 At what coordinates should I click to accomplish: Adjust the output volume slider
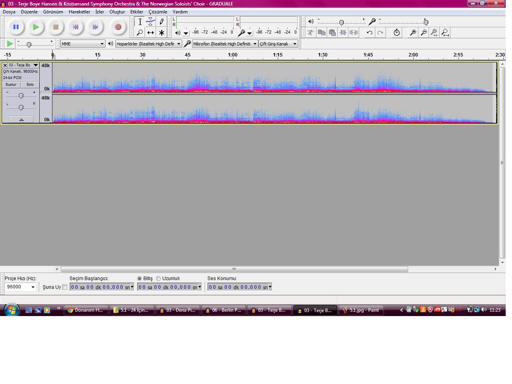point(342,22)
